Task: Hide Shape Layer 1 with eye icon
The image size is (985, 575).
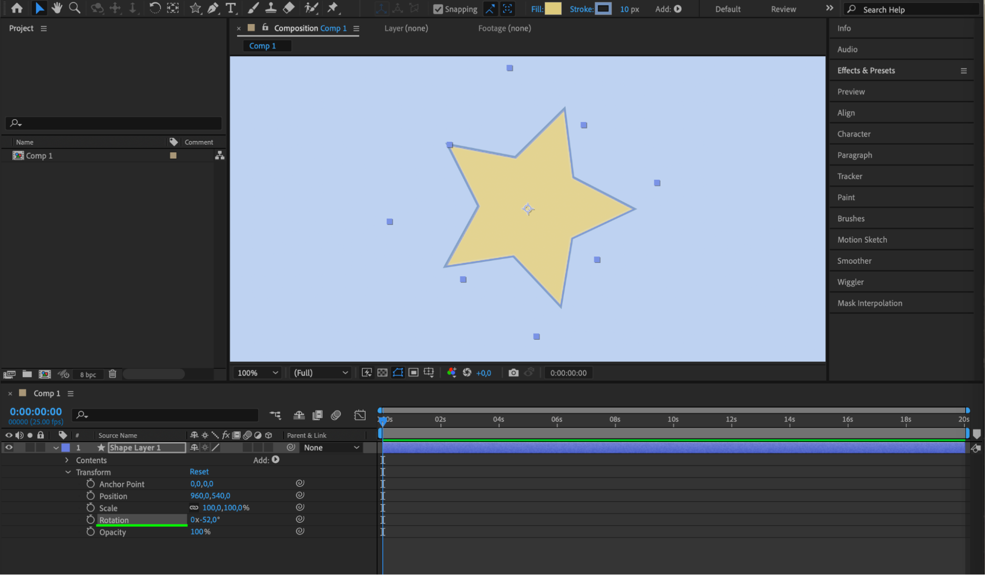Action: point(9,447)
